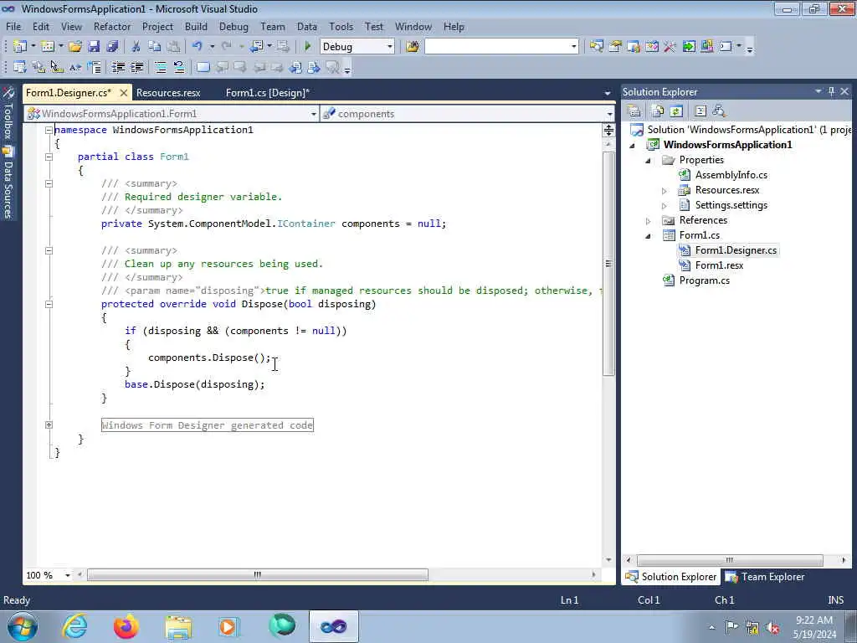Launch Internet Explorer from the taskbar
The width and height of the screenshot is (857, 643).
click(x=74, y=626)
